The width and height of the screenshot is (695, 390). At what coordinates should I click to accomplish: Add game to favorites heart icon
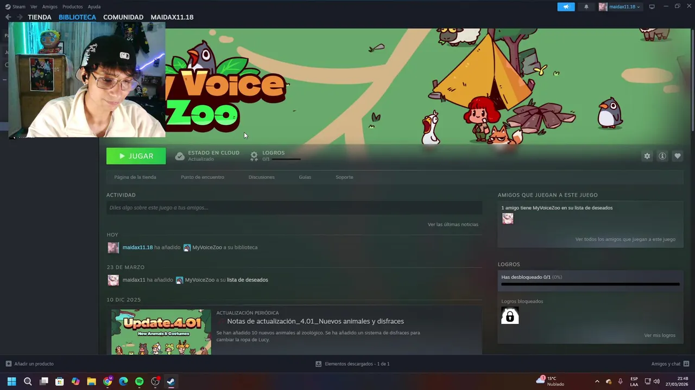677,156
